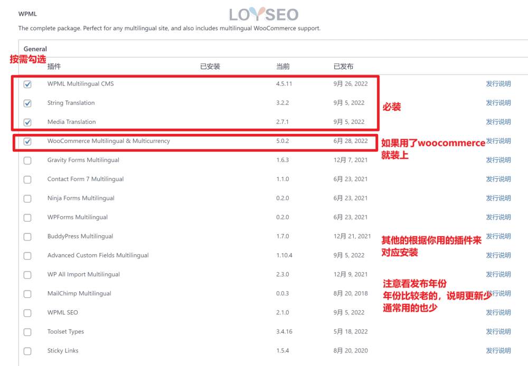Click the WPML package title
Viewport: 528px width, 366px height.
[x=27, y=14]
